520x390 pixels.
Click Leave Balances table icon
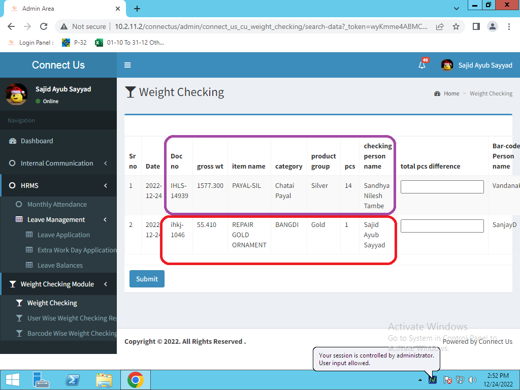coord(29,265)
